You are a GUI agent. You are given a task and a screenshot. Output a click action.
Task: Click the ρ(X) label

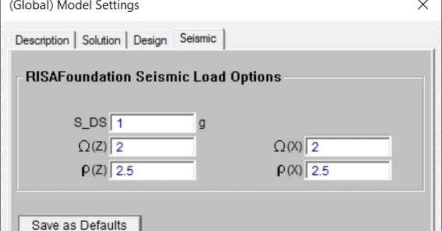pyautogui.click(x=290, y=171)
